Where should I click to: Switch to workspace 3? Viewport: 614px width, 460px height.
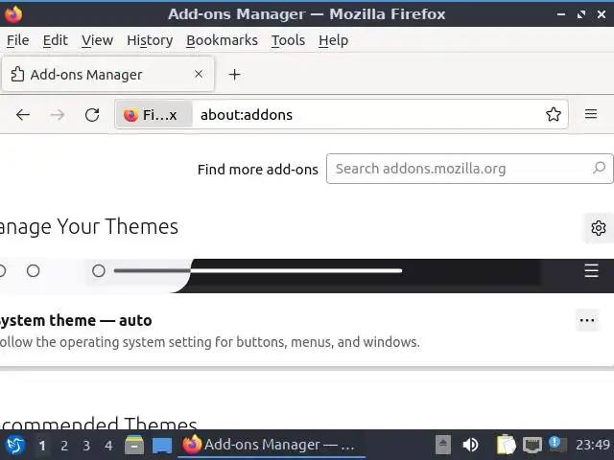coord(86,445)
